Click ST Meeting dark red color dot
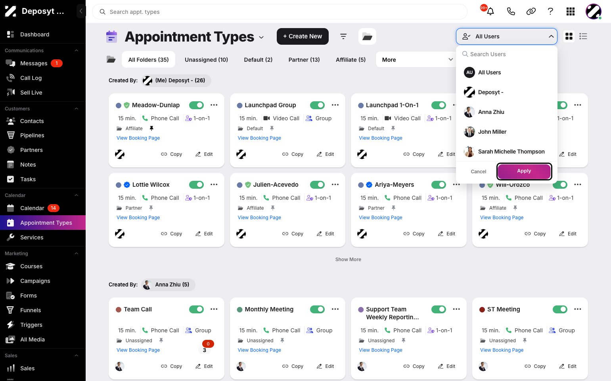 point(482,310)
